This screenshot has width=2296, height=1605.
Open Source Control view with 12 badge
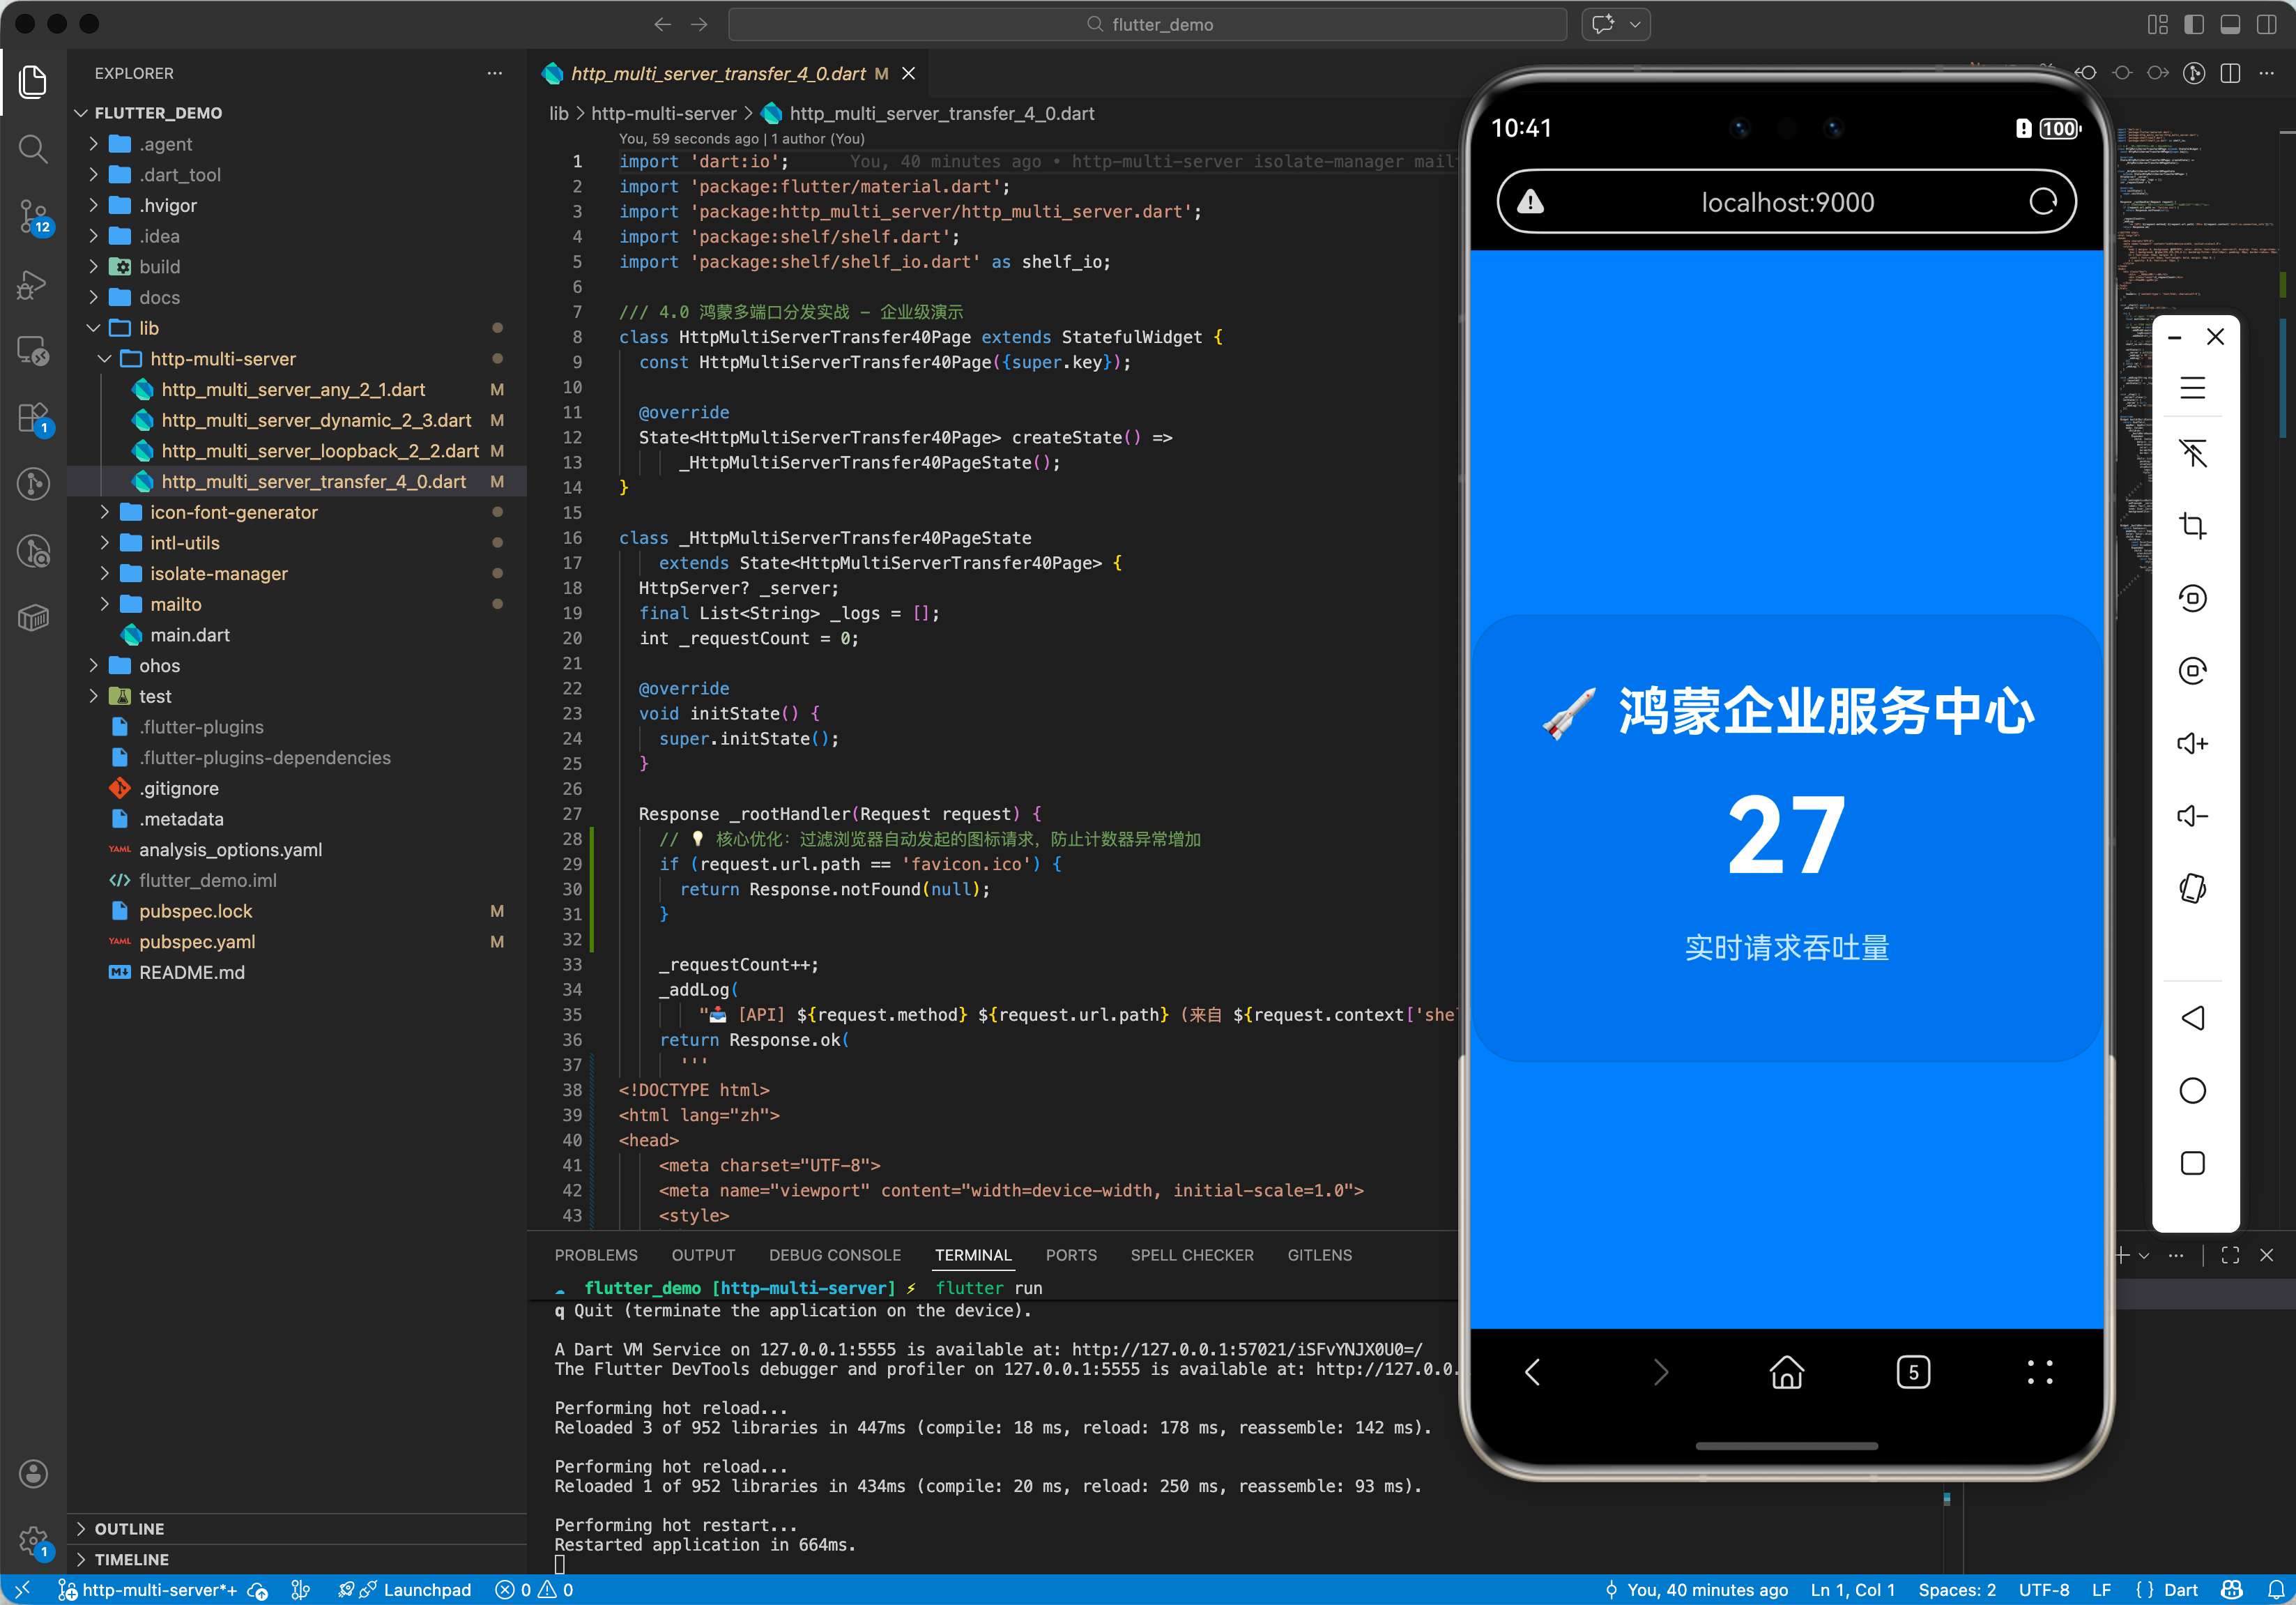coord(33,215)
